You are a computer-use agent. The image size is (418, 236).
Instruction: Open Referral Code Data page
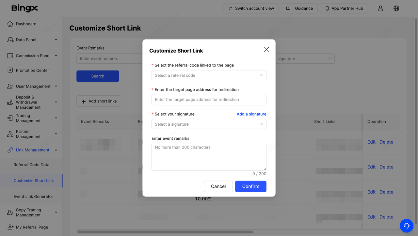(31, 165)
